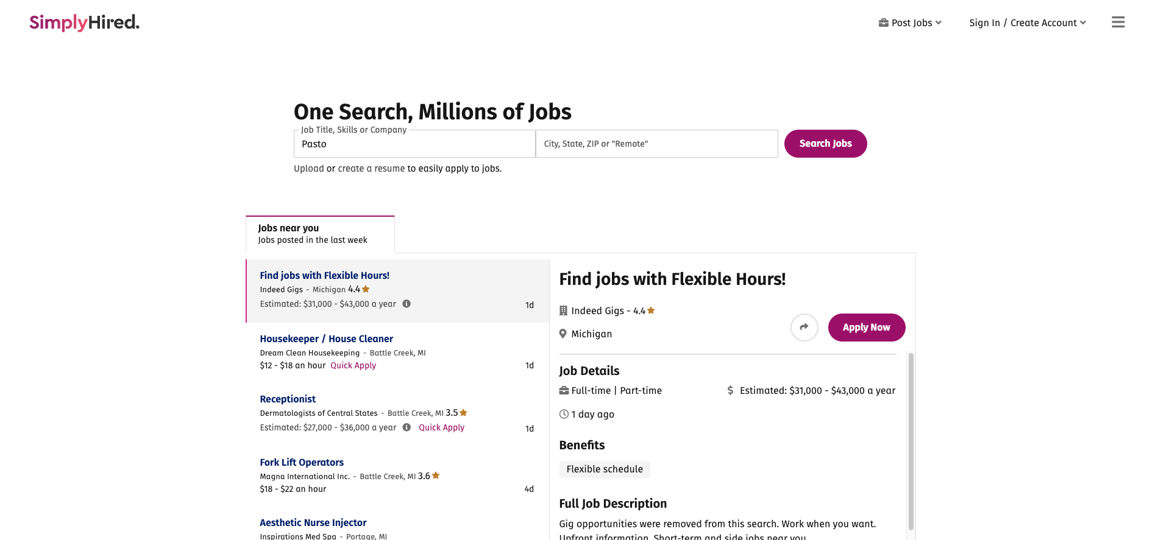
Task: Click info icon beside Receptionist salary estimate
Action: tap(407, 427)
